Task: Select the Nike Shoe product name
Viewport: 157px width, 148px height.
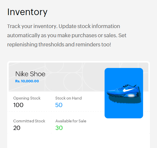Action: (x=30, y=74)
